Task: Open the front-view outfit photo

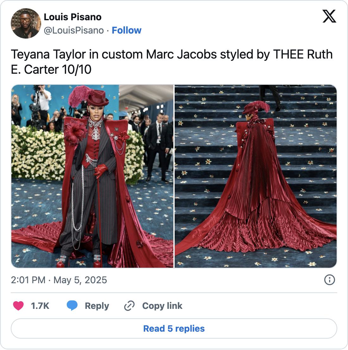Action: click(x=92, y=176)
